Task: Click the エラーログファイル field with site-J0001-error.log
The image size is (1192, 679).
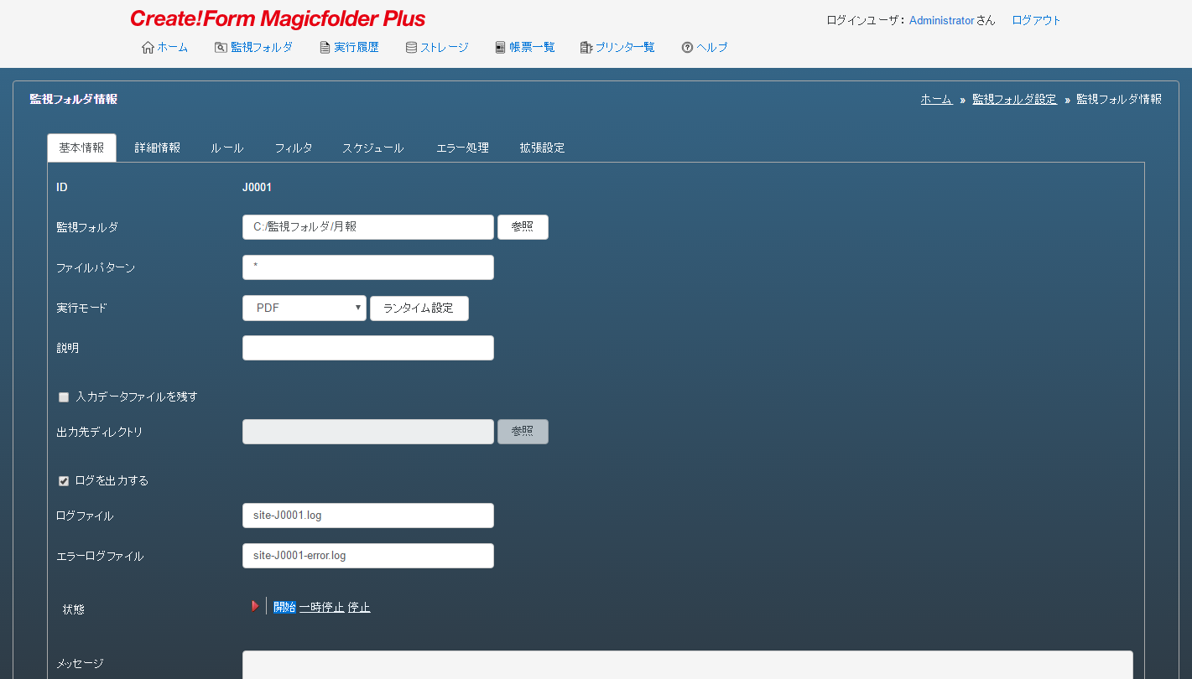Action: [368, 556]
